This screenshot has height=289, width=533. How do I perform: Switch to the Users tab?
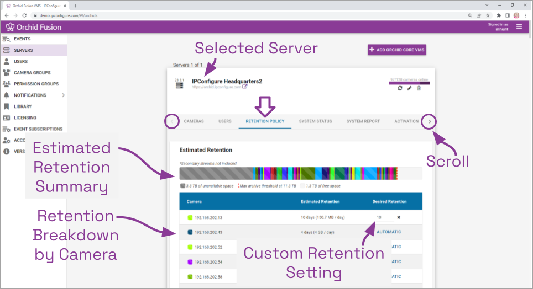pos(224,121)
